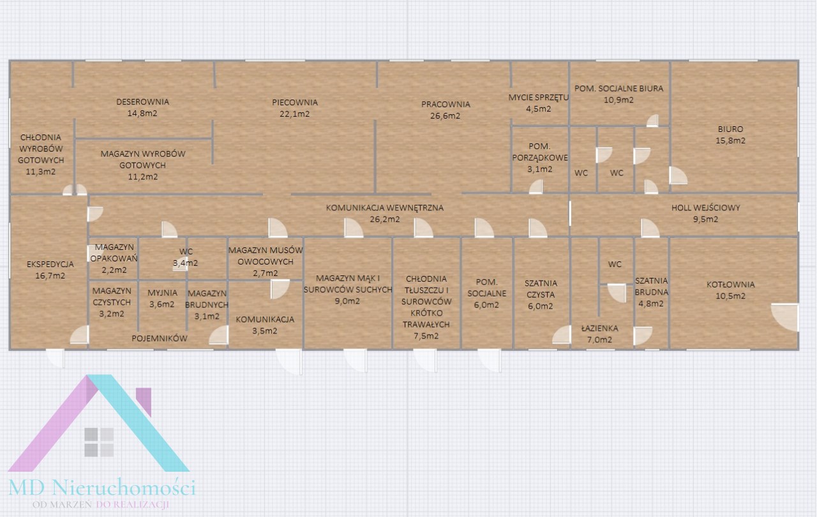Click the door swing in Magazyn Musów Owocowych

(x=279, y=289)
